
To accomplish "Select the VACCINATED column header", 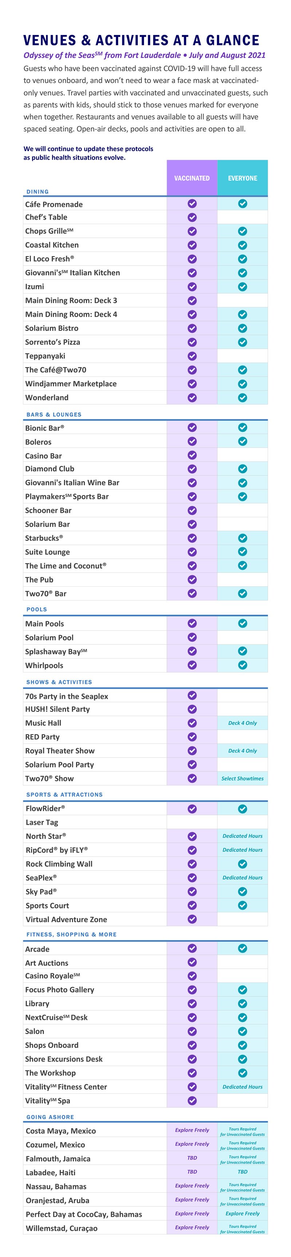I will 192,178.
